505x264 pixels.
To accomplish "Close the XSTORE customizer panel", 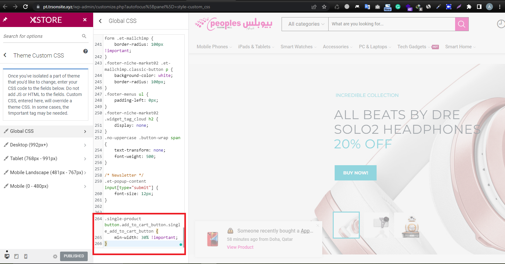I will (x=85, y=20).
